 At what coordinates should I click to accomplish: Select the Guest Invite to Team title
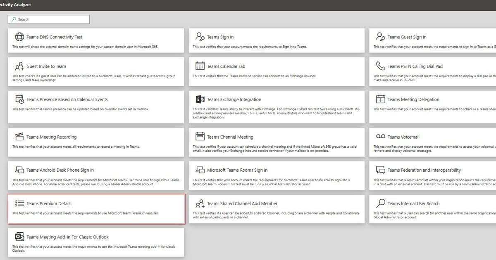(46, 66)
